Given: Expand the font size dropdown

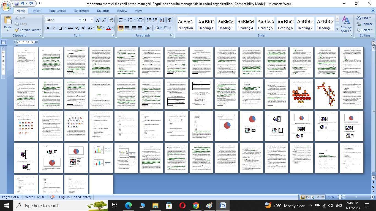Looking at the screenshot, I should (92, 20).
